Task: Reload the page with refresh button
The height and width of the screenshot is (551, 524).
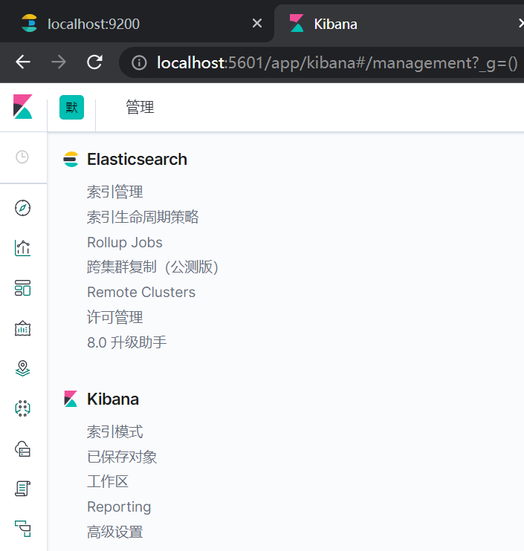Action: pos(94,62)
